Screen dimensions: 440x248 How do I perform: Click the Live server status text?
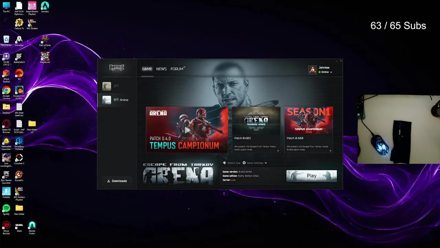pos(233,180)
